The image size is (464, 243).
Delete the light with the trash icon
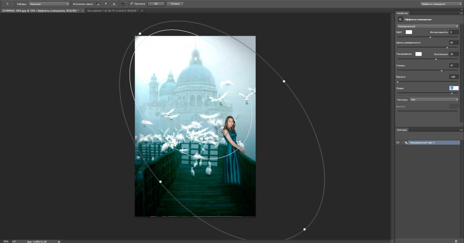pos(456,241)
